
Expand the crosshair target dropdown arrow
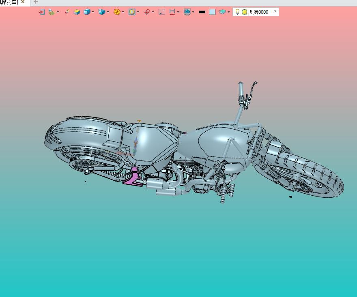153,12
